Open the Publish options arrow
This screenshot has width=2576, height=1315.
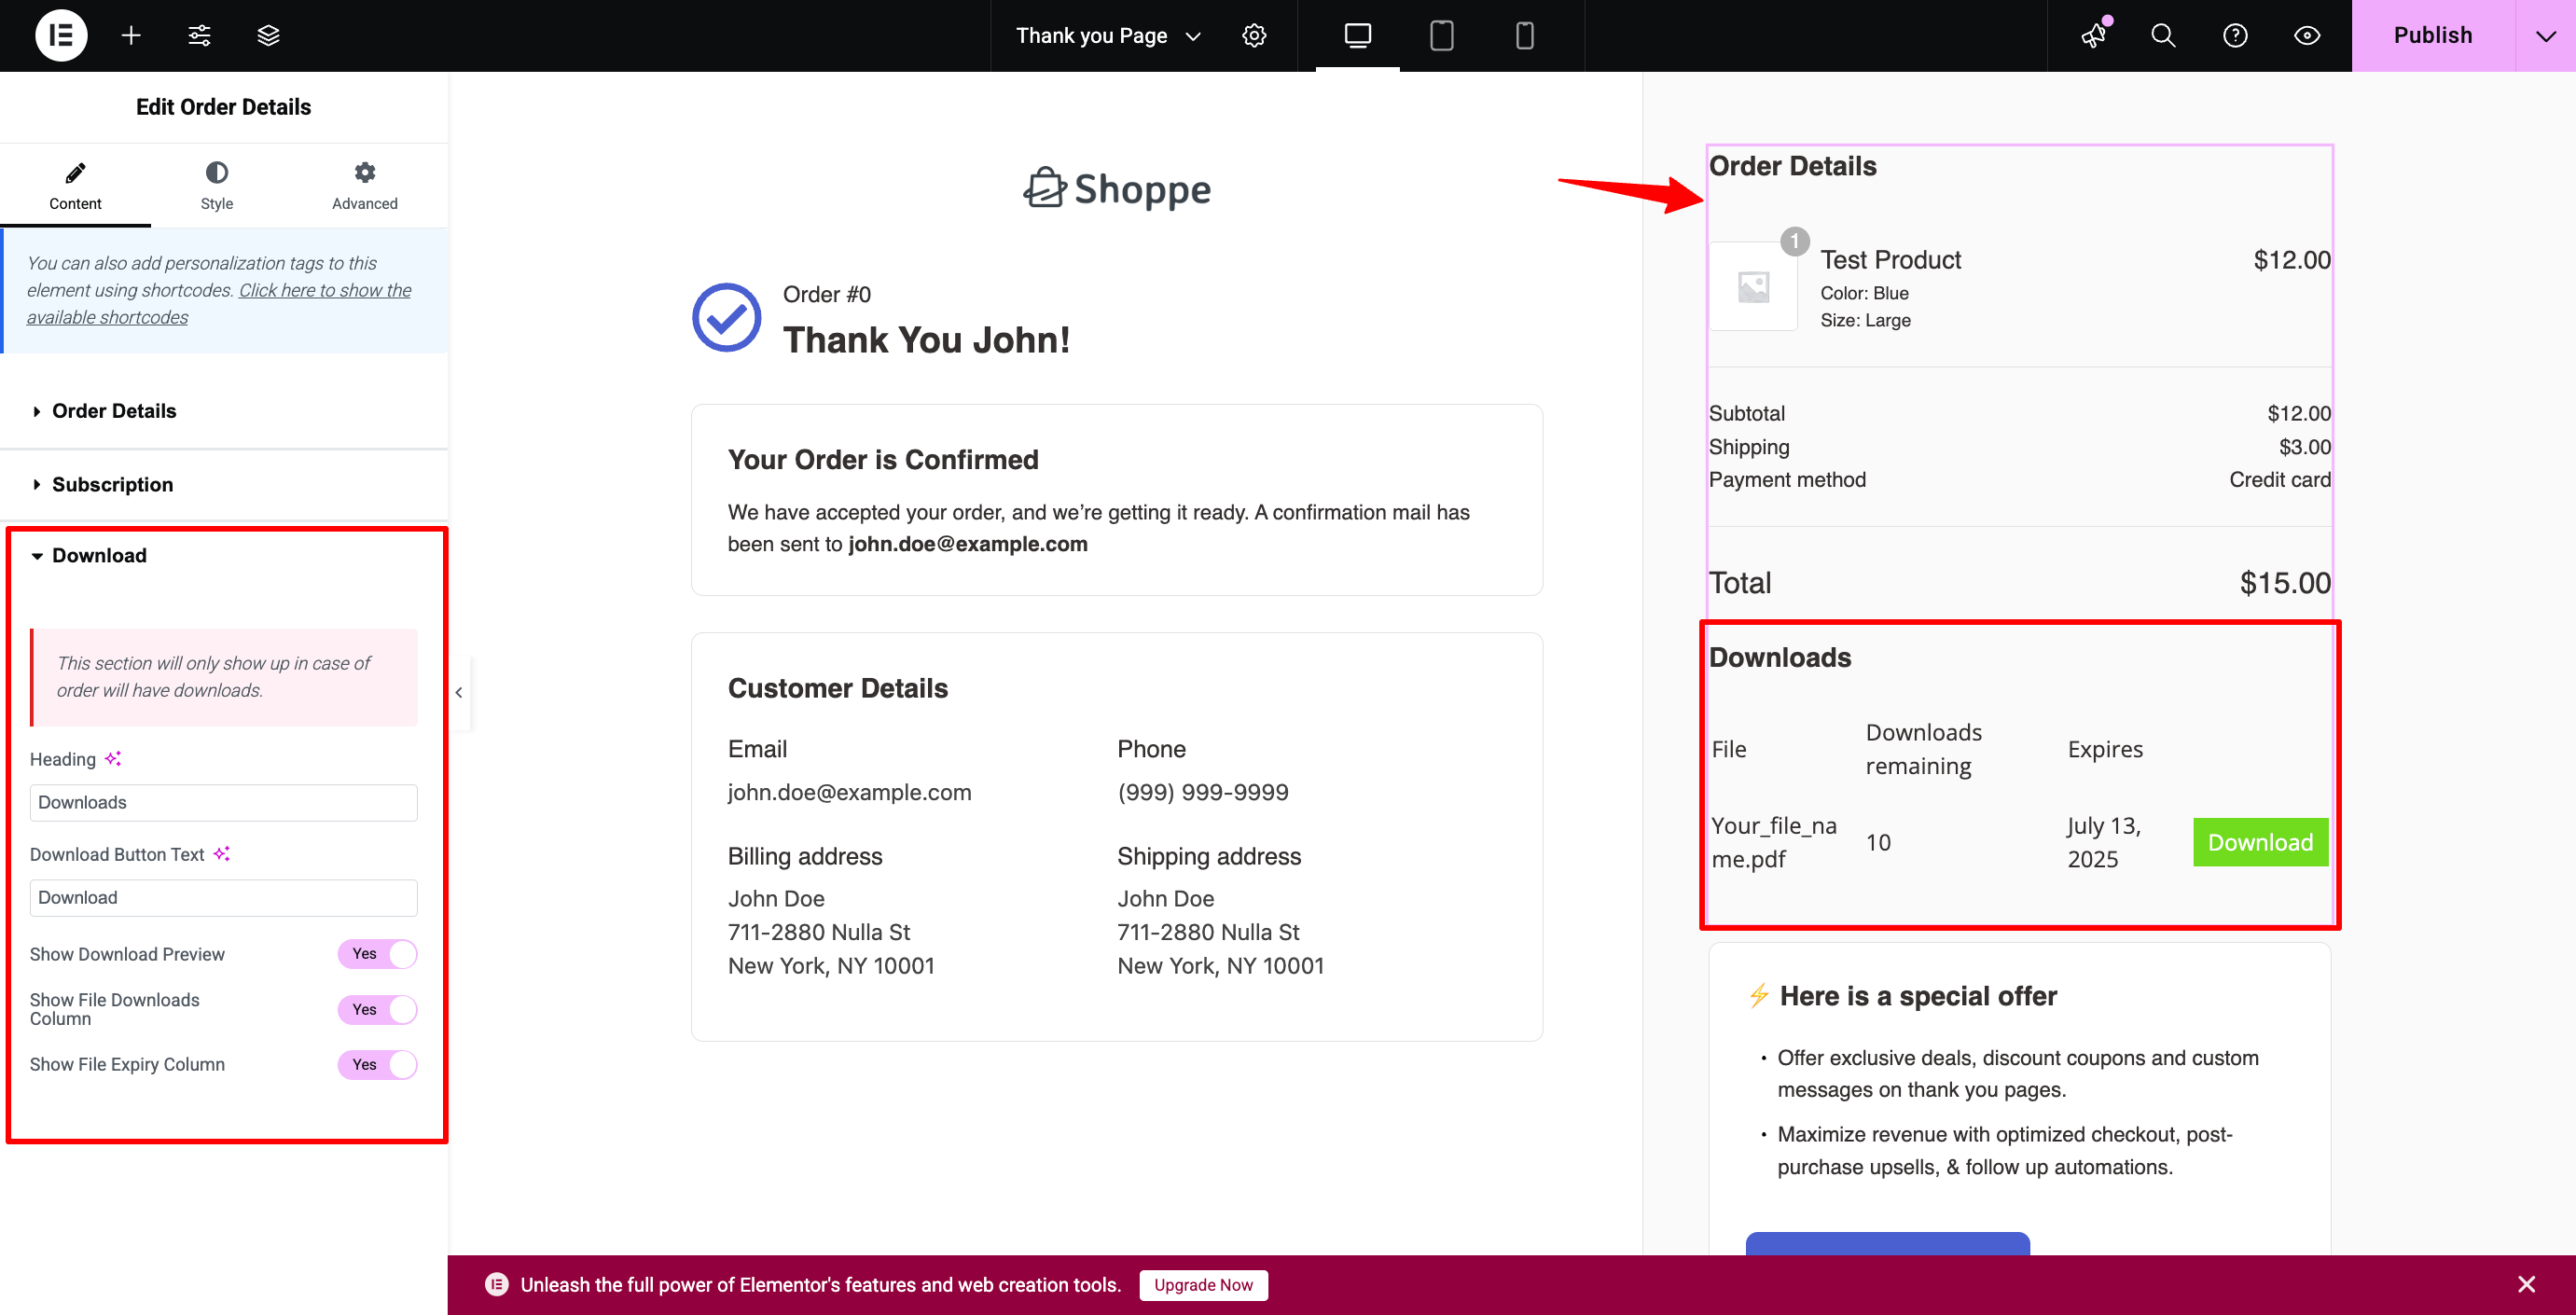2546,36
